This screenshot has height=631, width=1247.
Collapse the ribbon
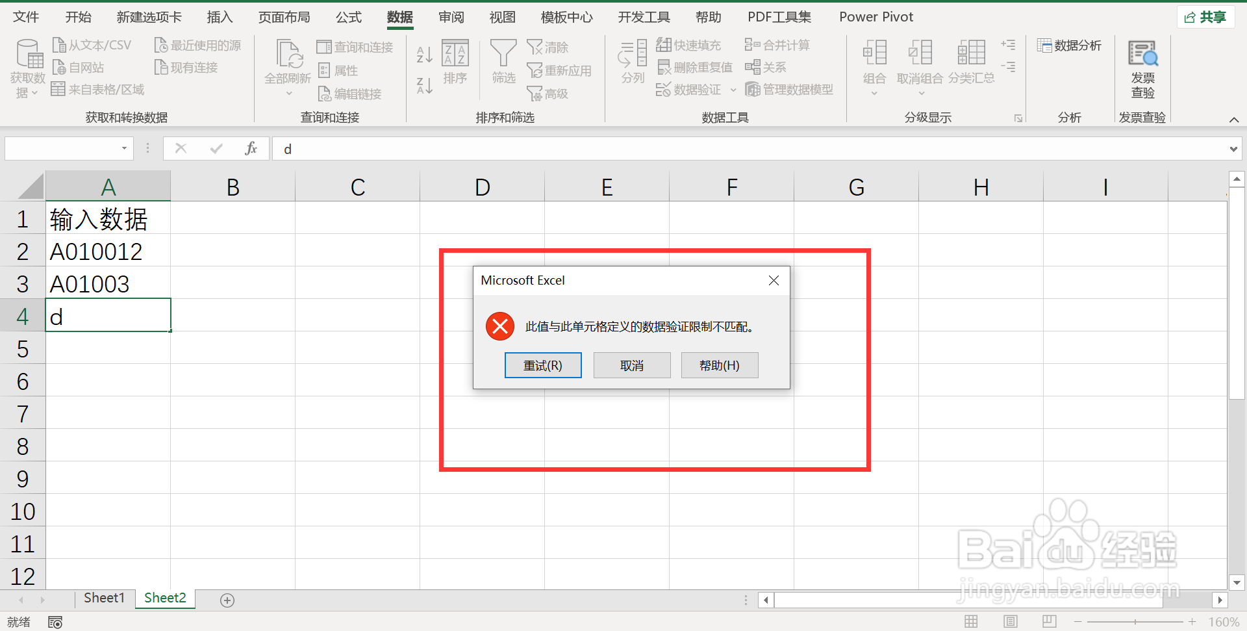pos(1234,120)
